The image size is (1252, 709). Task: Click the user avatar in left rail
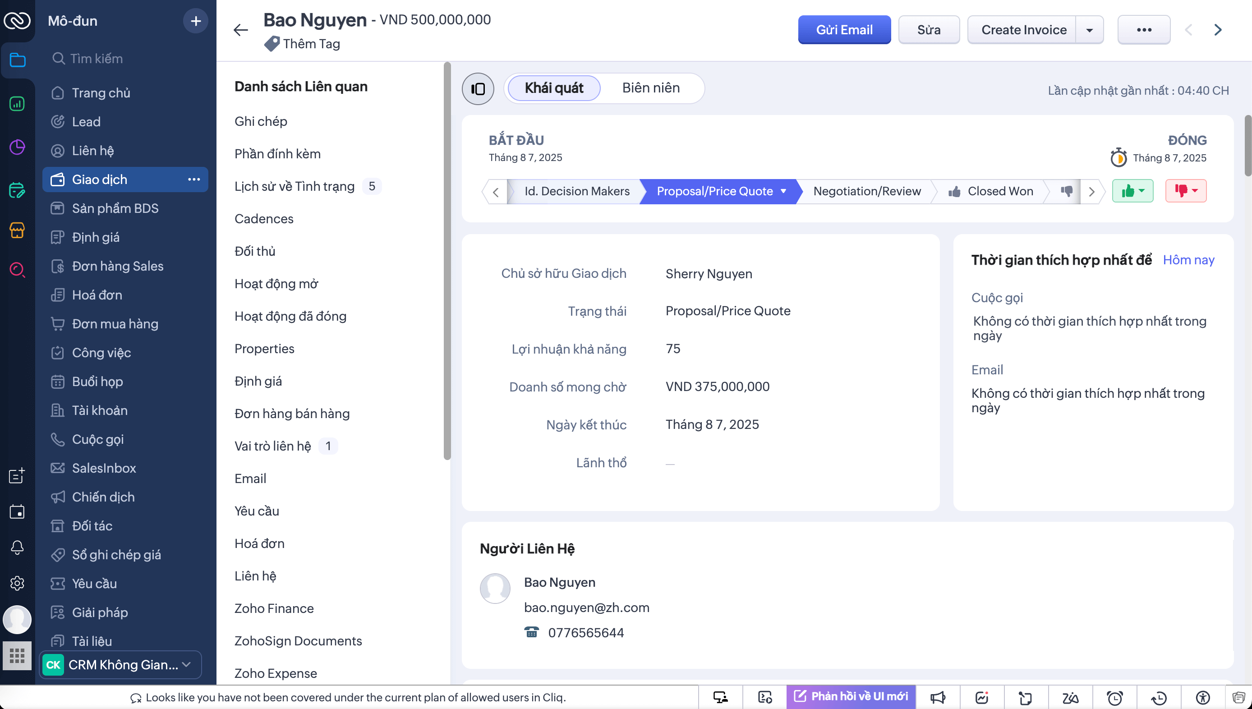coord(17,619)
